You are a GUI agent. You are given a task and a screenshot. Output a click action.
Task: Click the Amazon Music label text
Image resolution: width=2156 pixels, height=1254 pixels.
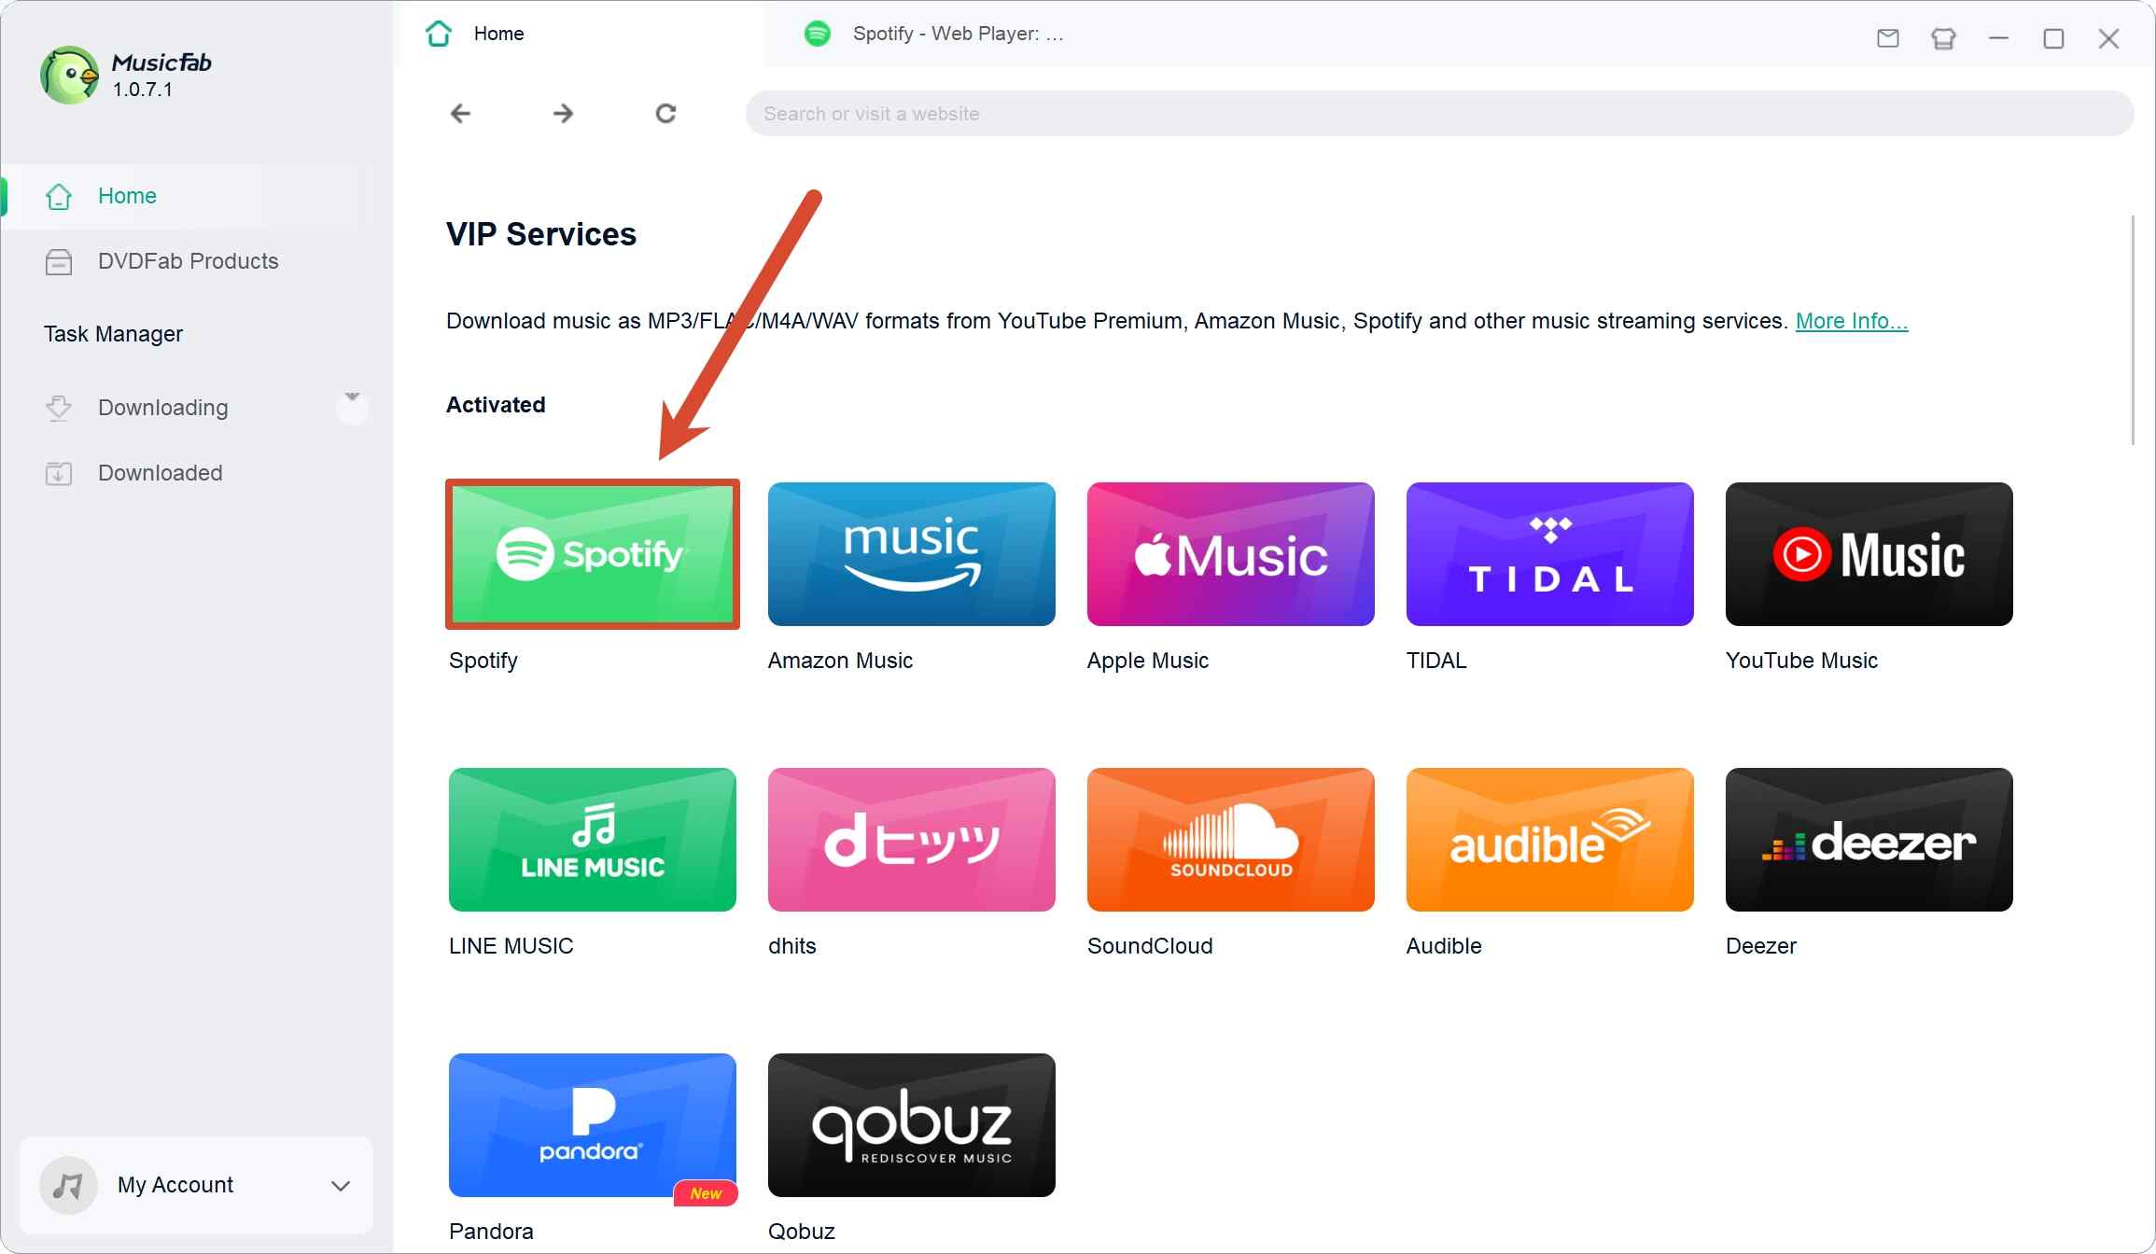point(840,661)
